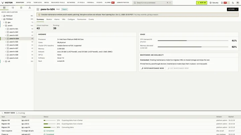
Task: Open the Inventory menu
Action: pos(20,3)
